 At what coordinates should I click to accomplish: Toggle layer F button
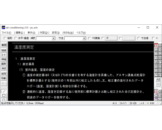coord(160,75)
